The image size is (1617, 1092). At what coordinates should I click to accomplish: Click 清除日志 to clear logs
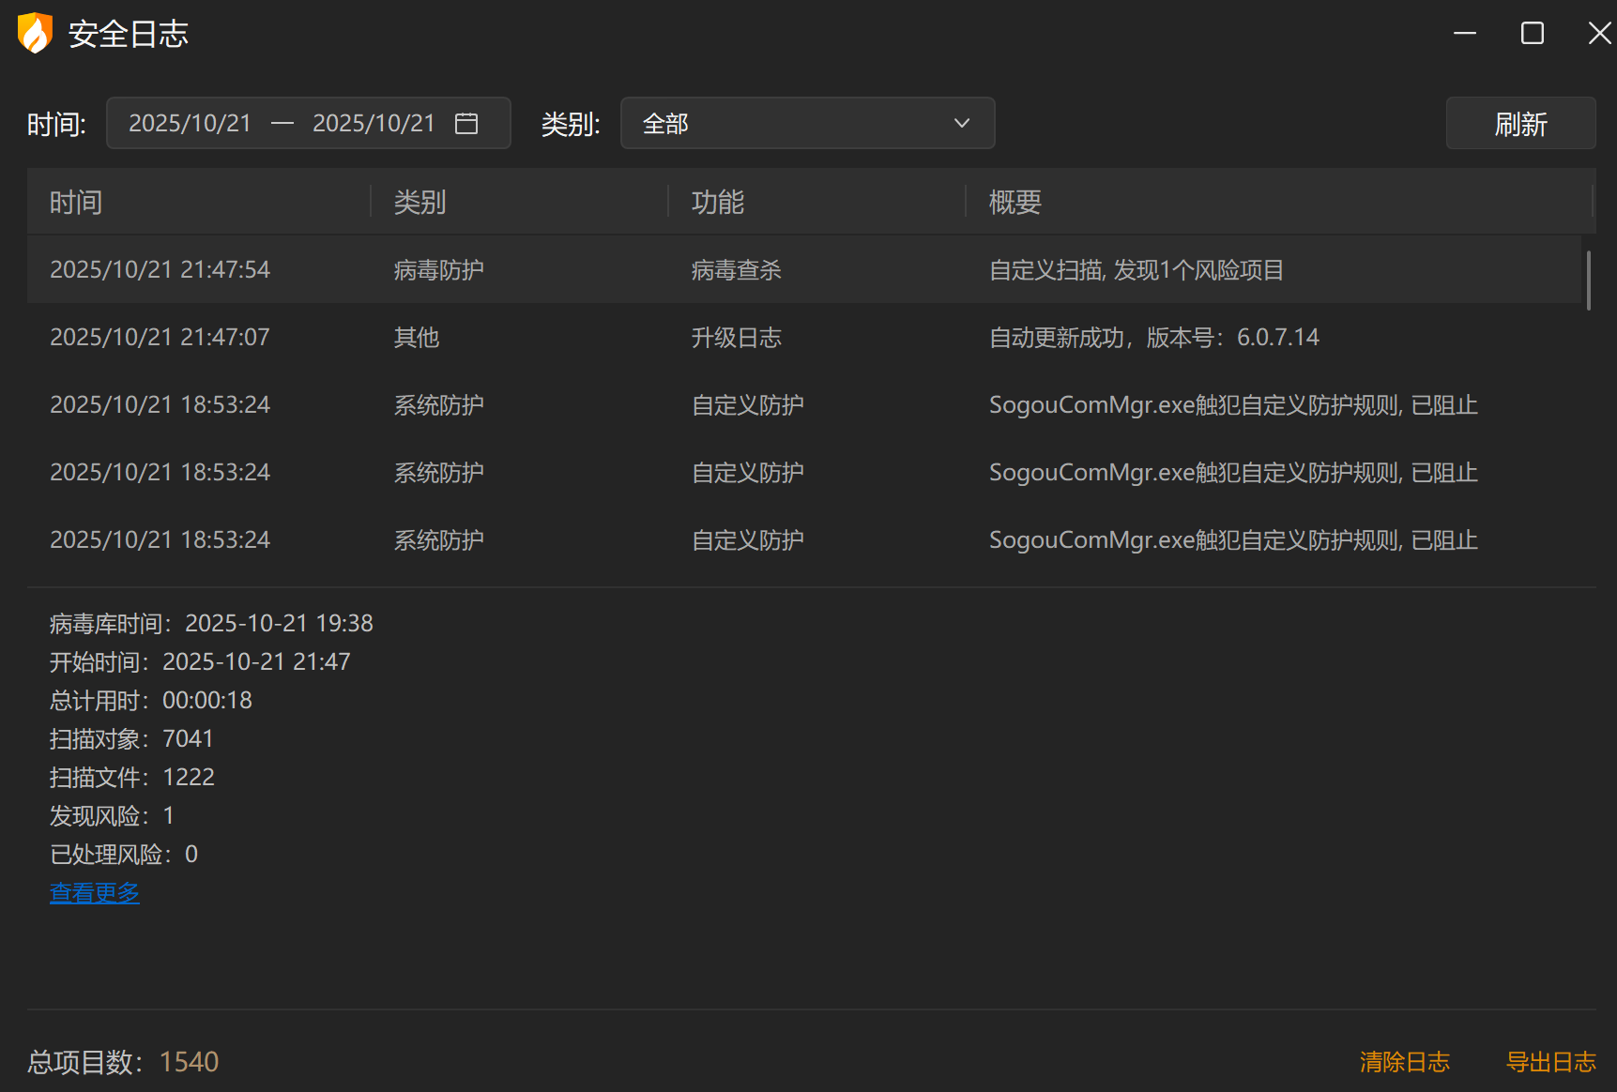pyautogui.click(x=1404, y=1061)
